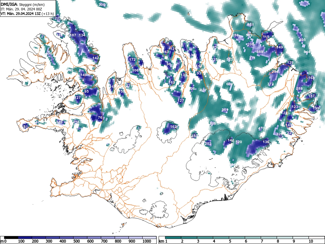Click the 'VT: Mán. 29.04.2024 13Z (+13 h)' line
This screenshot has height=244, width=325.
pyautogui.click(x=27, y=14)
